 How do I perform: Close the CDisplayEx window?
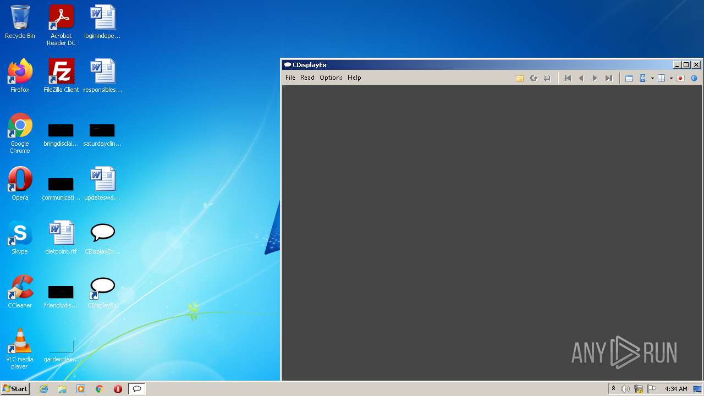pyautogui.click(x=696, y=65)
